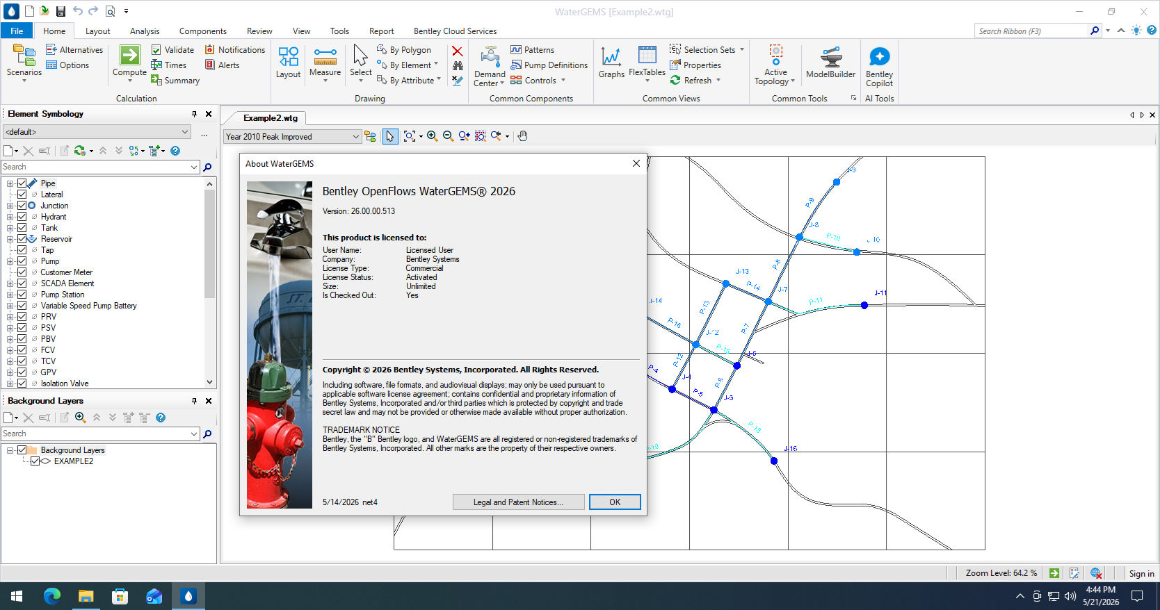Click Sign in on status bar
Image resolution: width=1160 pixels, height=610 pixels.
pyautogui.click(x=1141, y=573)
